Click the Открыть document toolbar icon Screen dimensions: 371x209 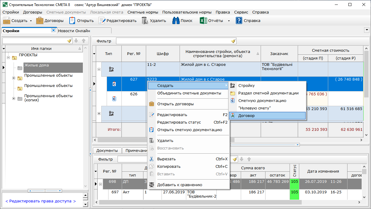click(x=72, y=21)
